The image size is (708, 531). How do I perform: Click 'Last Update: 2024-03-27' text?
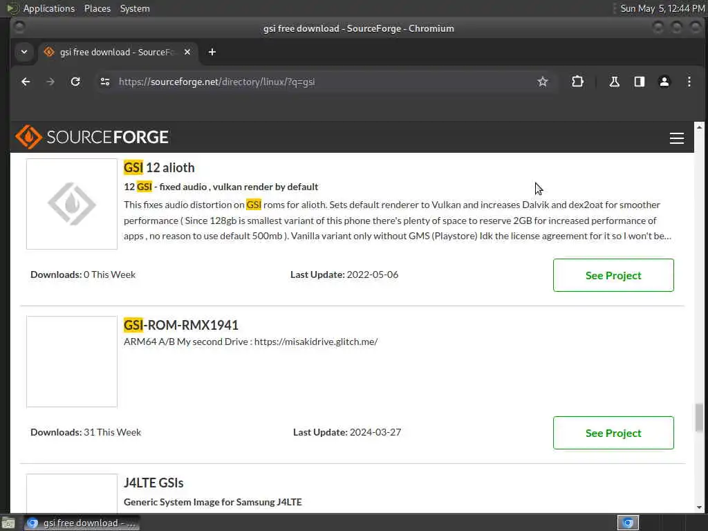[347, 432]
